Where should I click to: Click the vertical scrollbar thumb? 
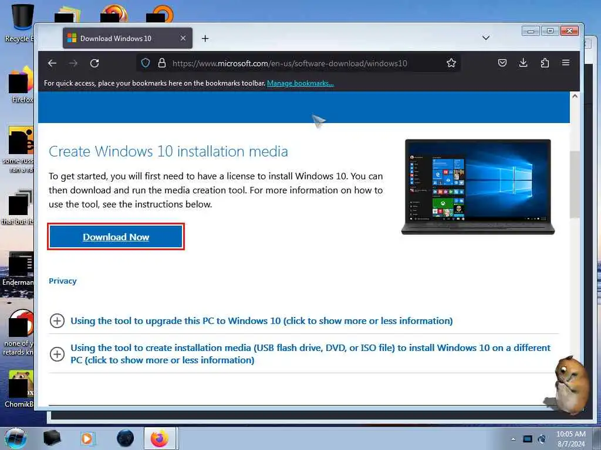[575, 185]
